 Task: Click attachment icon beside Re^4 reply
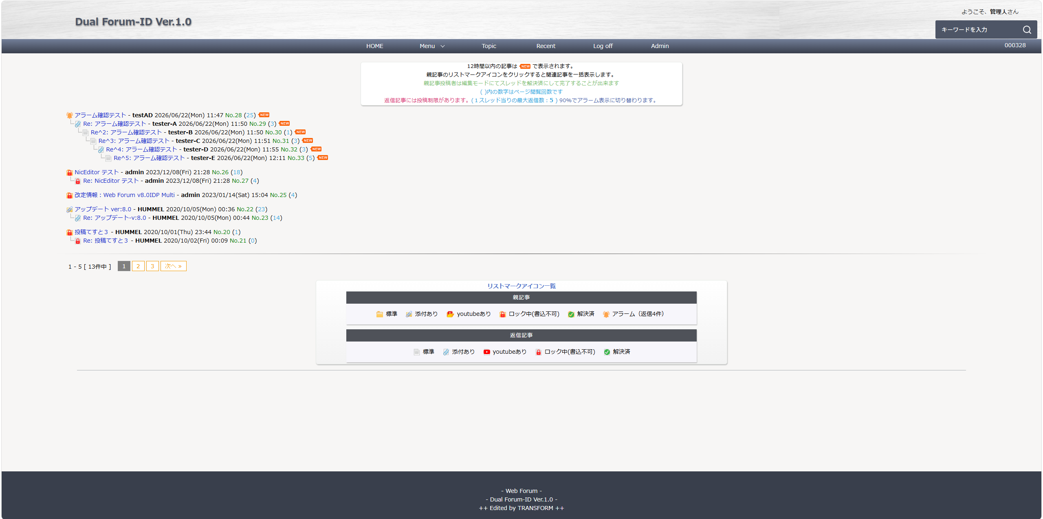click(x=101, y=150)
